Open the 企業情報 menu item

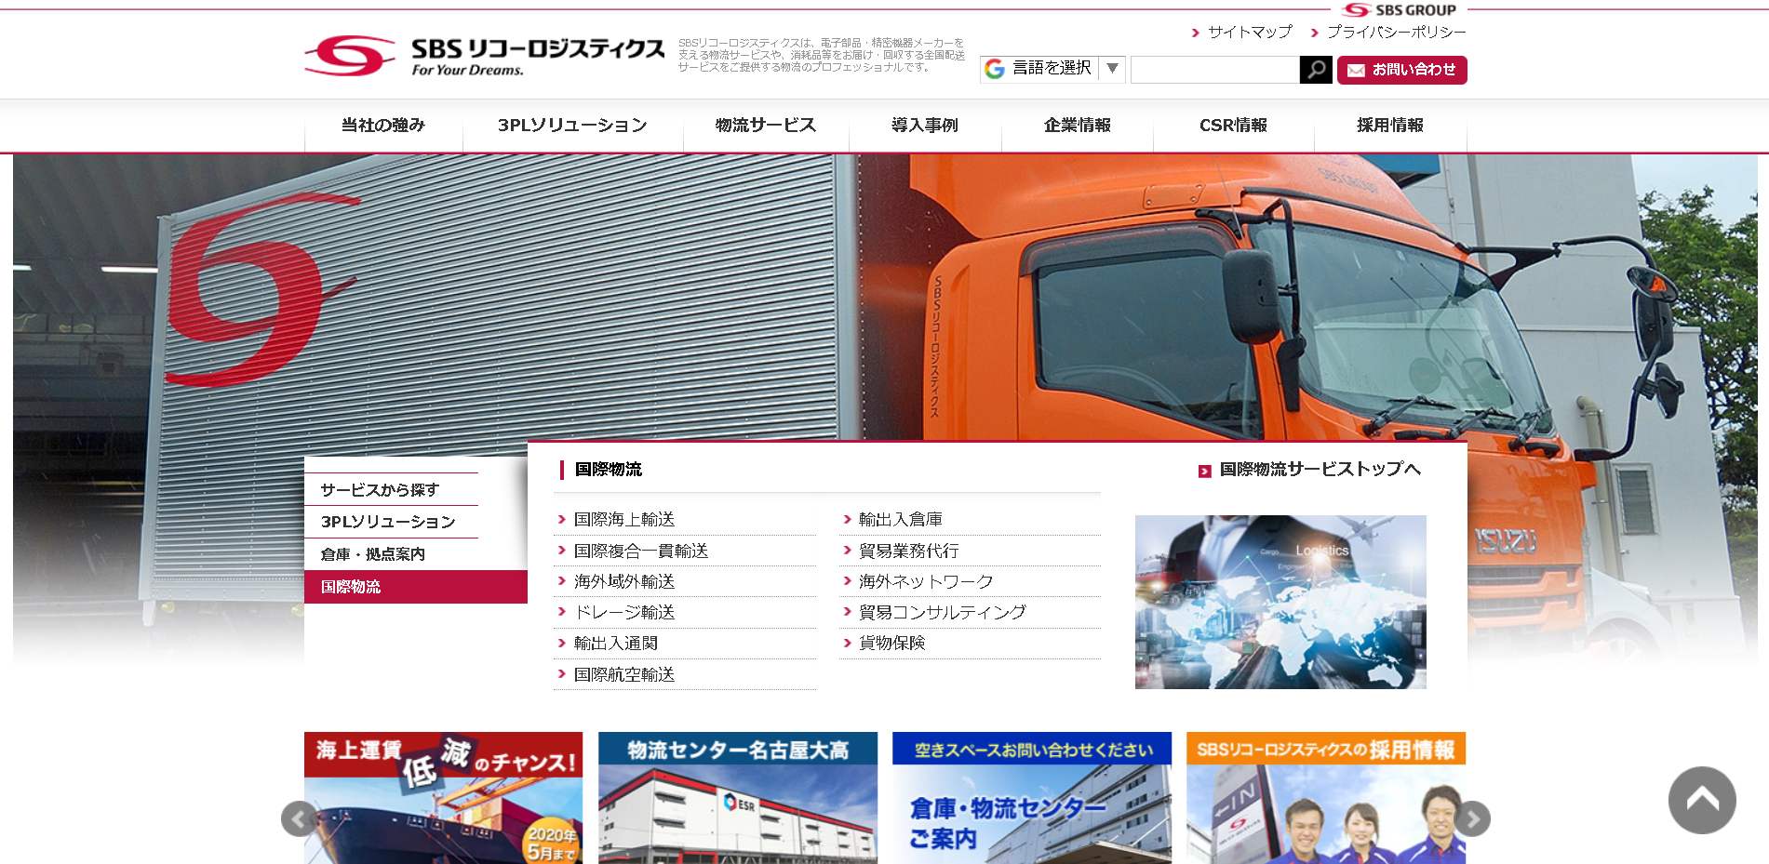tap(1077, 126)
